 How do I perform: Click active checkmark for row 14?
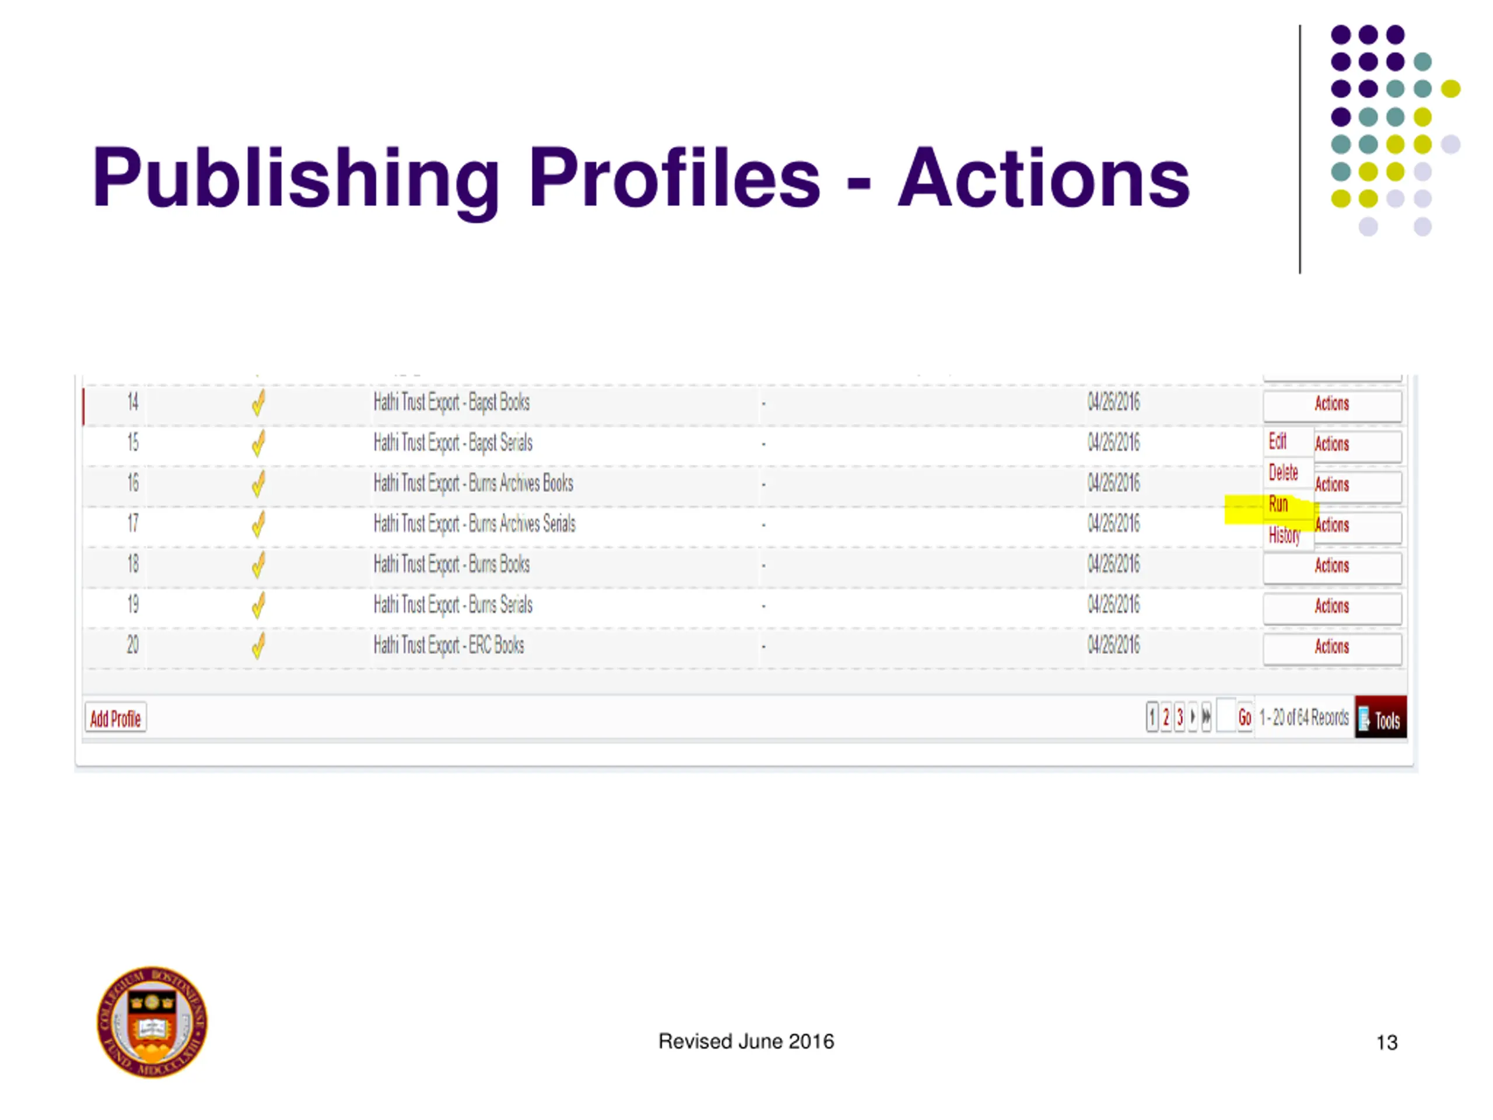[258, 403]
